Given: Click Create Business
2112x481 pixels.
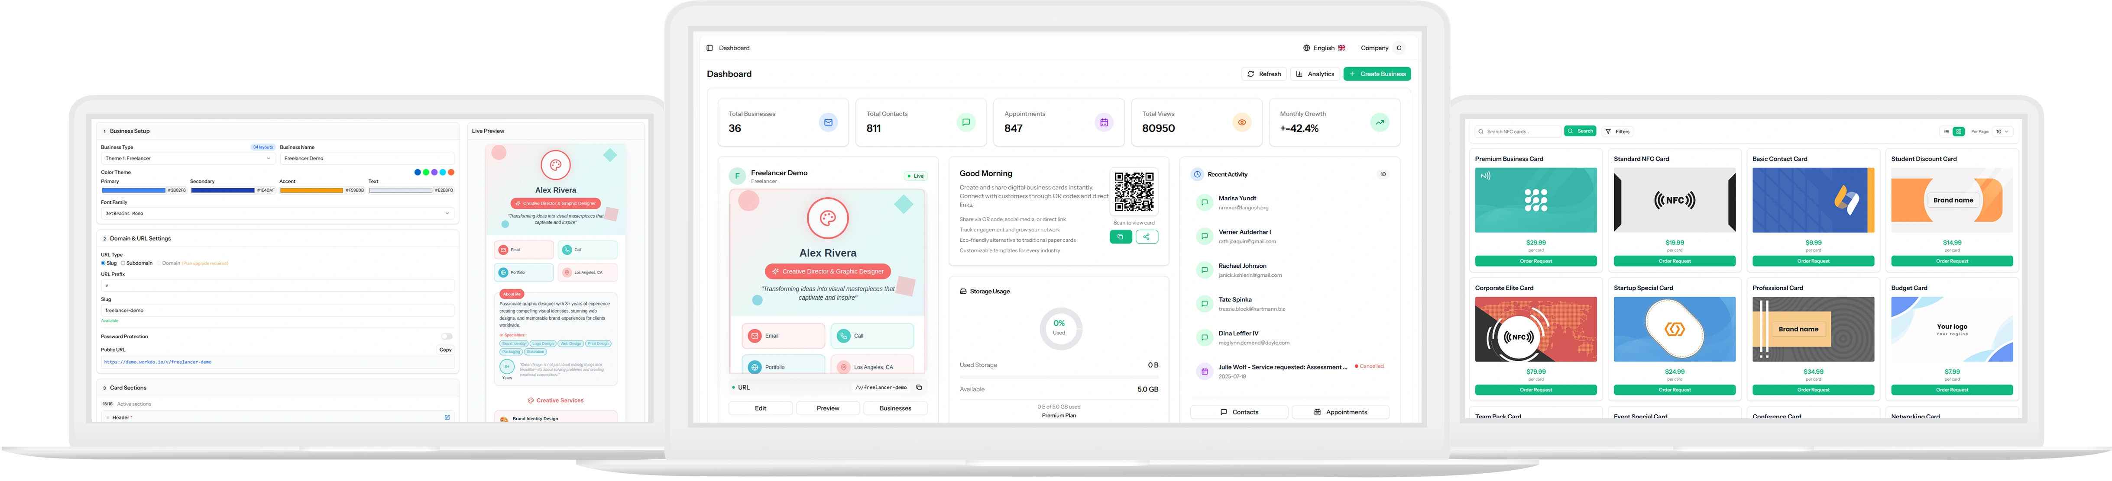Looking at the screenshot, I should point(1377,74).
